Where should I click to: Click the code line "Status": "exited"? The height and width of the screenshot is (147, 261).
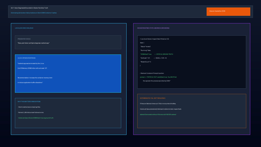click(x=146, y=47)
